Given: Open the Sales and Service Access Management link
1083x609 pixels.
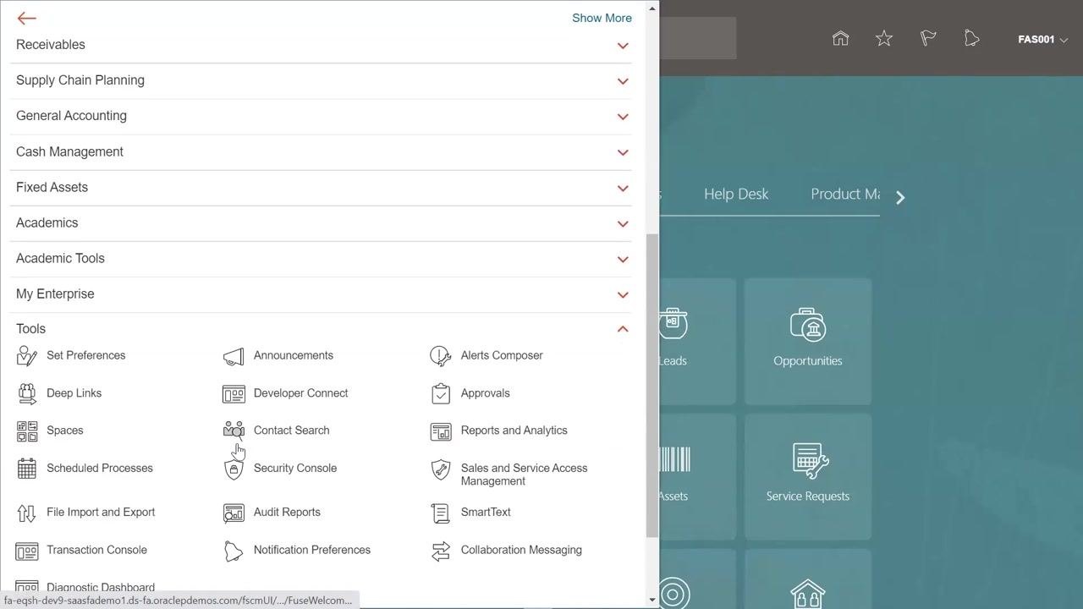Looking at the screenshot, I should tap(524, 475).
